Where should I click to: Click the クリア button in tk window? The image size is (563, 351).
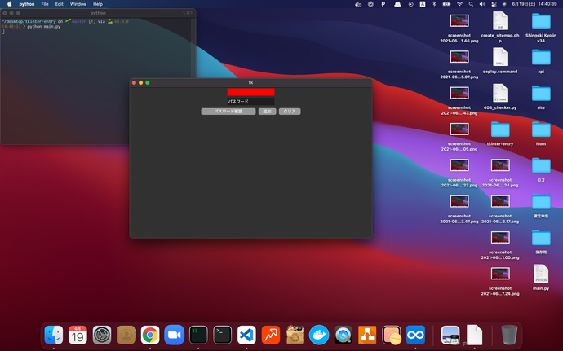coord(290,112)
